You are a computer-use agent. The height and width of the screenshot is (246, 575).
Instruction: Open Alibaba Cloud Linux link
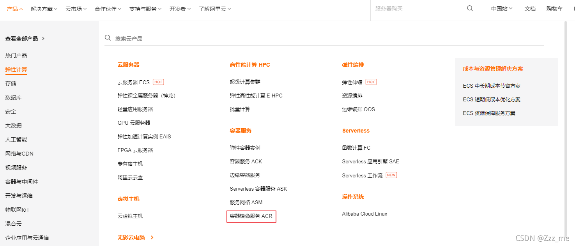[364, 214]
